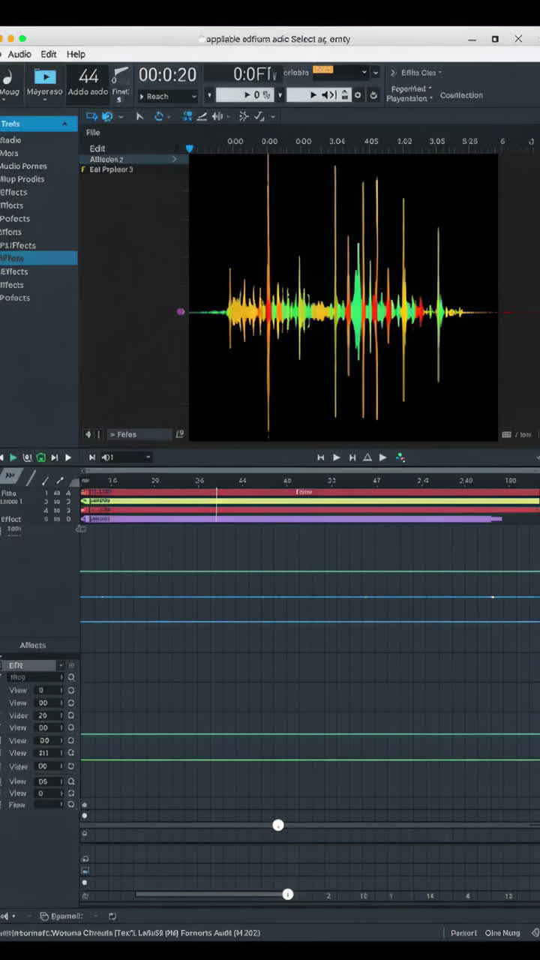Click the Edit label above the track list
This screenshot has width=540, height=960.
97,148
